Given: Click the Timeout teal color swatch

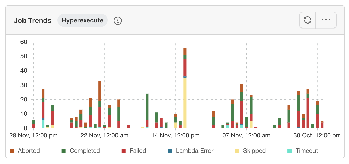Looking at the screenshot, I should (289, 151).
